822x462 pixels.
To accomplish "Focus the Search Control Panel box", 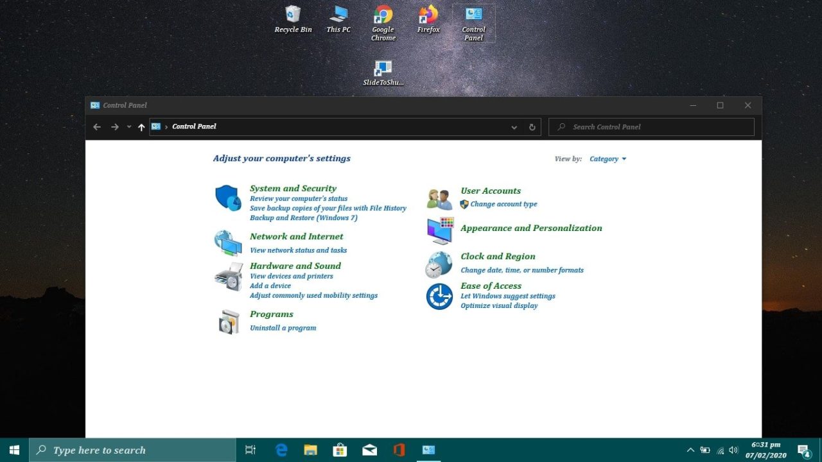I will coord(651,127).
